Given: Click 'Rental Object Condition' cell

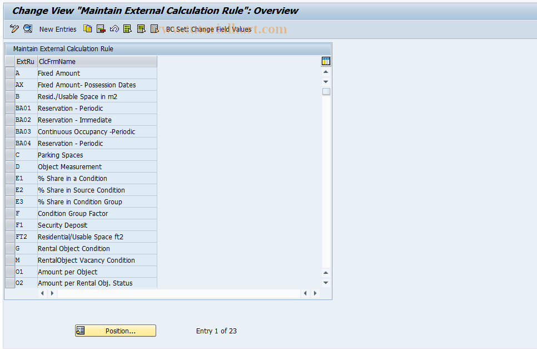Looking at the screenshot, I should click(x=97, y=248).
